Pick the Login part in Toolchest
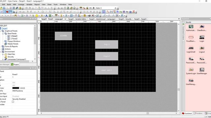 [202, 39]
